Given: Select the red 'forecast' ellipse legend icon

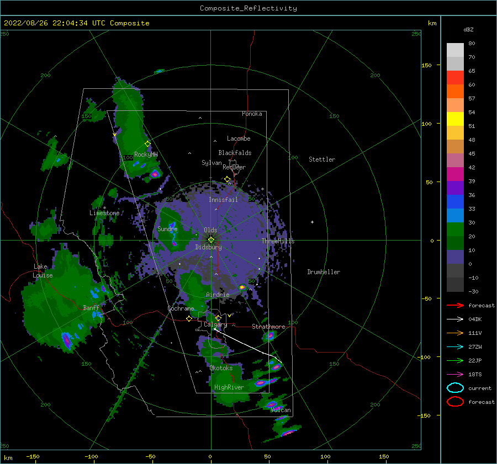Looking at the screenshot, I should pos(455,402).
